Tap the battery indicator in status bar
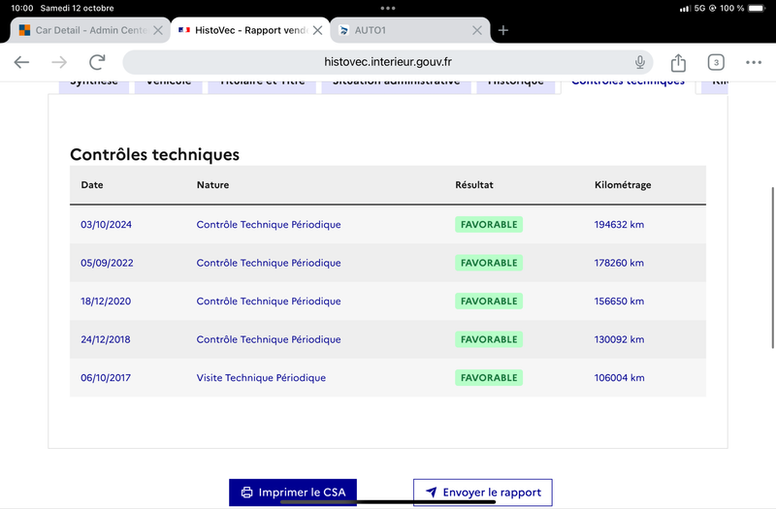Image resolution: width=776 pixels, height=509 pixels. click(757, 8)
